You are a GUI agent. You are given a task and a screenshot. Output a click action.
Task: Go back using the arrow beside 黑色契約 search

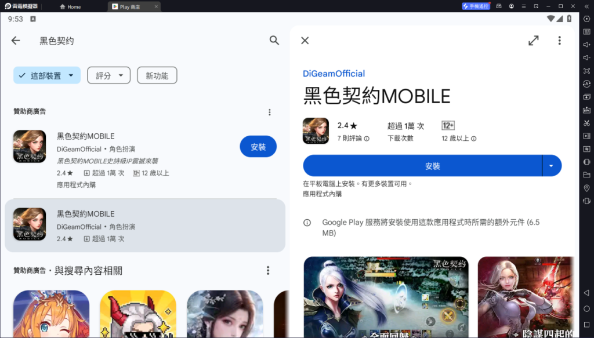[16, 41]
